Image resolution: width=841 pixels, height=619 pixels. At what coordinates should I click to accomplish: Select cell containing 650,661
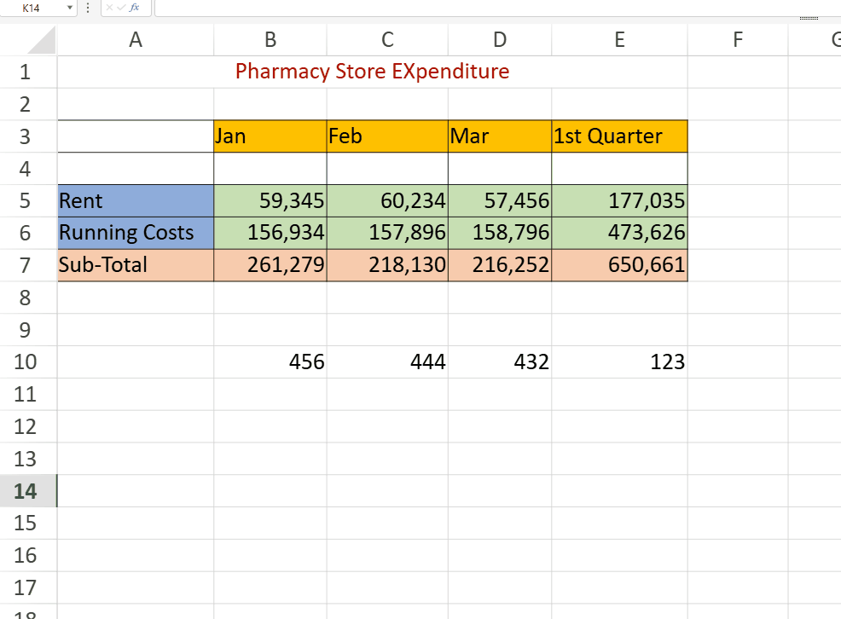click(619, 265)
